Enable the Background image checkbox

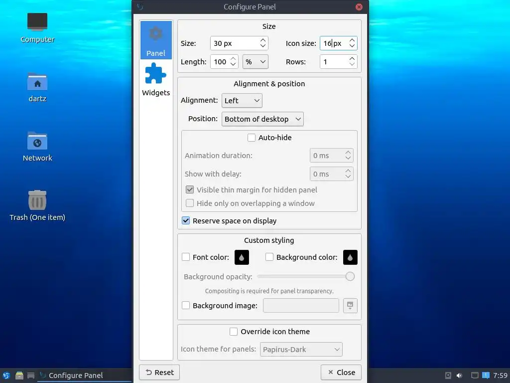186,306
